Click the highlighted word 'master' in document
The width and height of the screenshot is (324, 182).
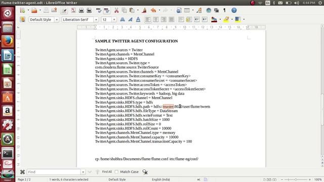point(169,107)
